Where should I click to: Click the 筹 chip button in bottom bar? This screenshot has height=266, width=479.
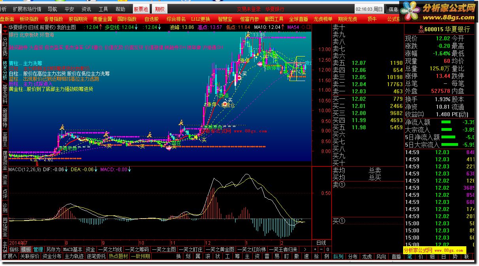point(238,256)
